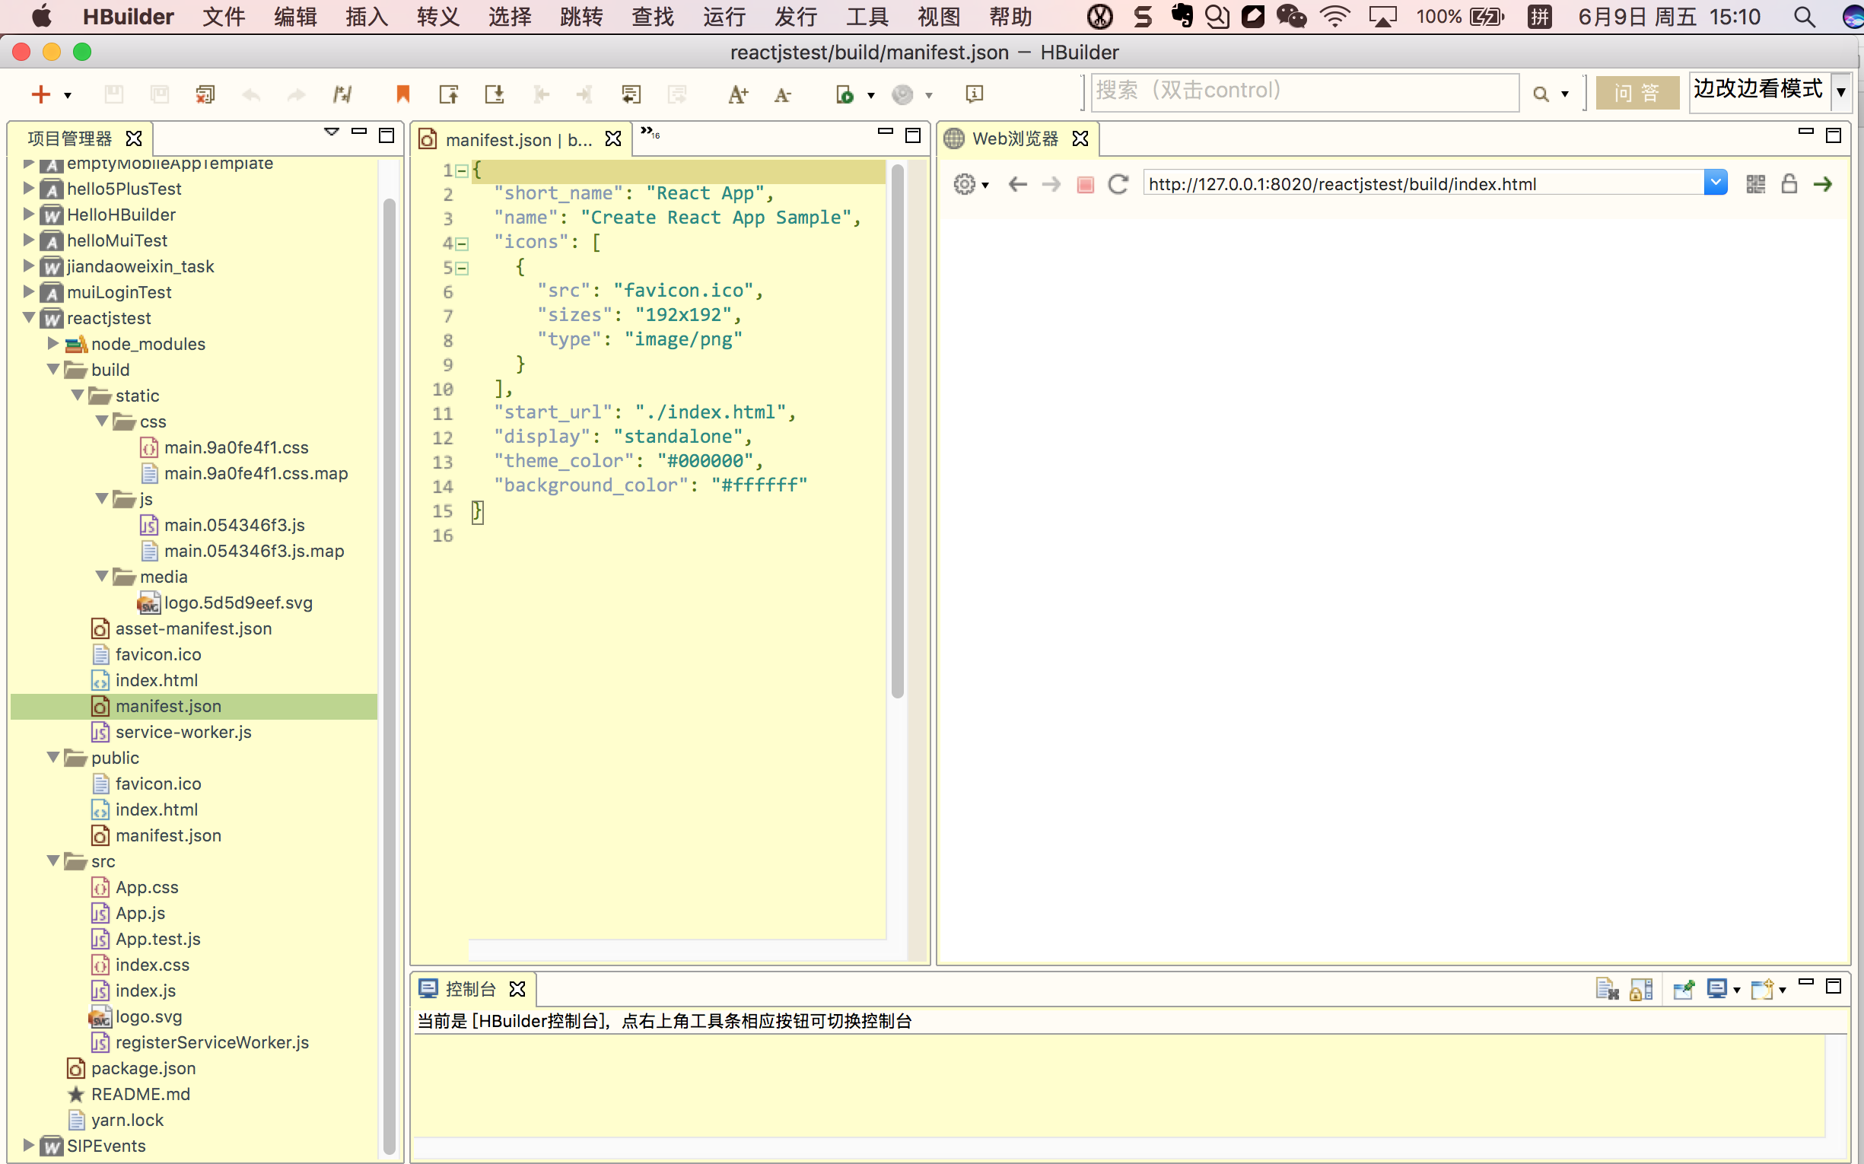Open index.html under build folder
Viewport: 1864px width, 1164px height.
pyautogui.click(x=156, y=680)
